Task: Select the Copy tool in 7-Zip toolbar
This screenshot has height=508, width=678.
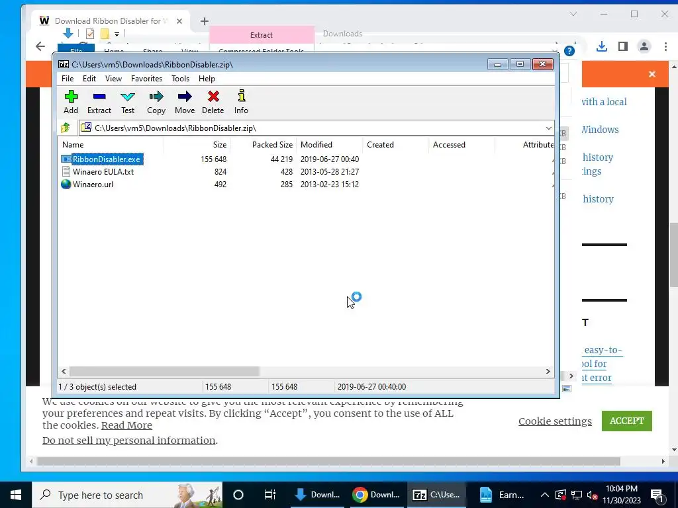Action: [x=156, y=102]
